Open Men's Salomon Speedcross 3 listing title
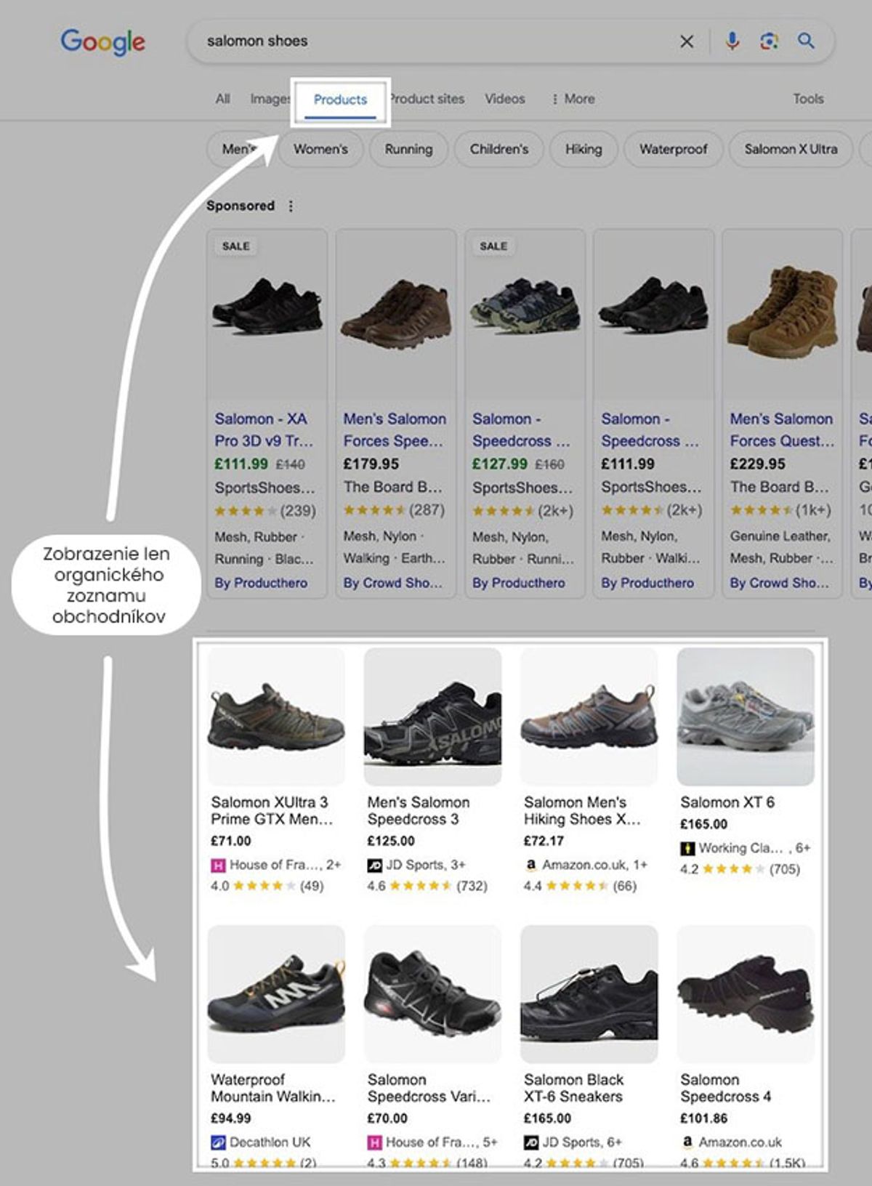Viewport: 872px width, 1186px height. click(x=419, y=811)
